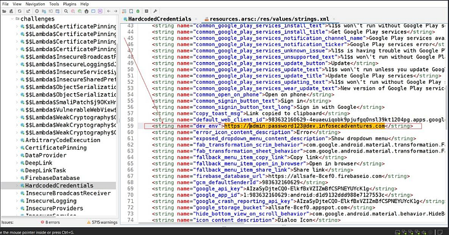Select $$Lambda$SmaliPatch tree entry
Screen dimensions: 449x235
click(71, 102)
